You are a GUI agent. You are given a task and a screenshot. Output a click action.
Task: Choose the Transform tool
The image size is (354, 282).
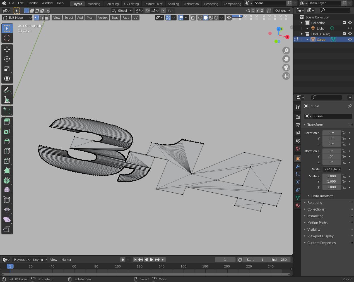coord(7,78)
